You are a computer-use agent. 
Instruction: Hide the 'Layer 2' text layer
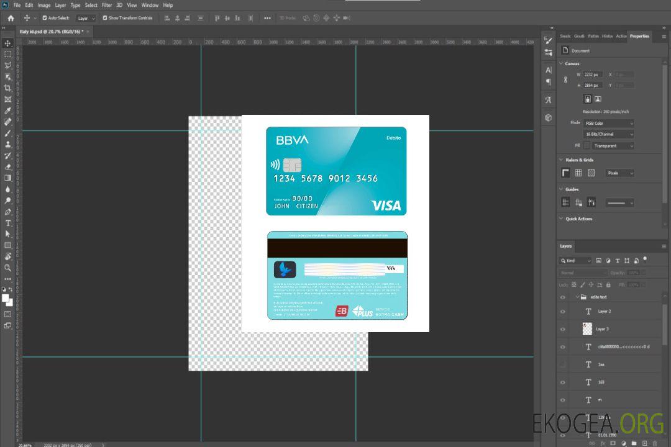[x=563, y=312]
